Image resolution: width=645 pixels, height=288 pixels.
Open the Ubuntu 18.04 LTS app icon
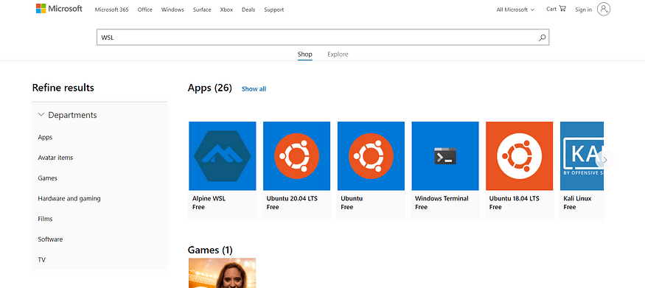pos(519,155)
